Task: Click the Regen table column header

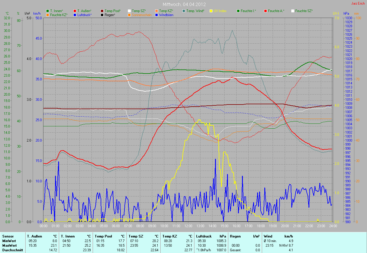Action: (235, 236)
